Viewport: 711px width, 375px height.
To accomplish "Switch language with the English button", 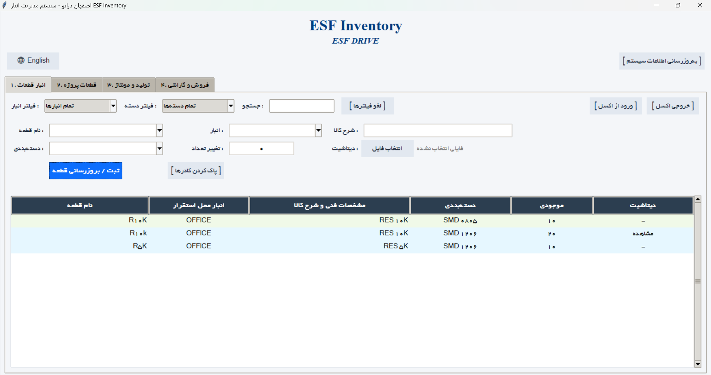I will tap(33, 60).
